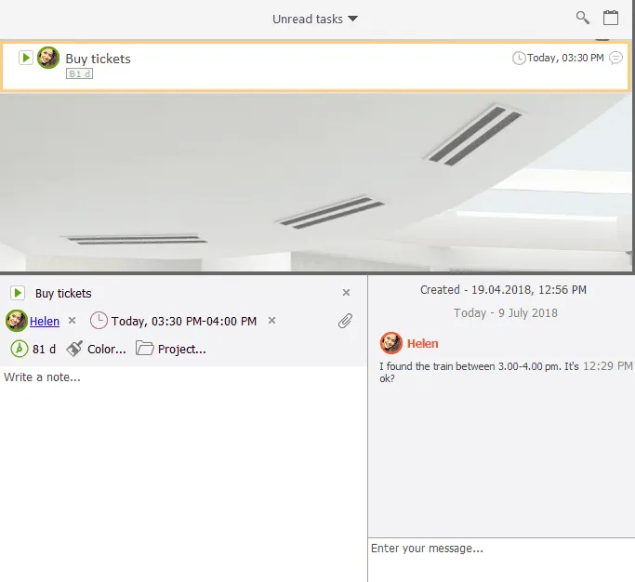Click the clock icon in the task list row

pyautogui.click(x=519, y=58)
